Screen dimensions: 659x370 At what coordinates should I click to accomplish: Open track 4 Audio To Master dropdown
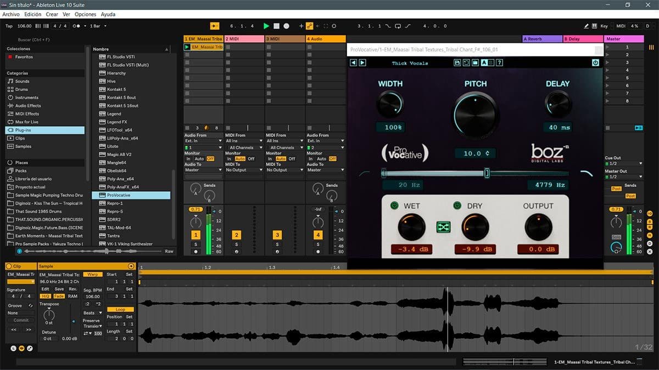(325, 170)
